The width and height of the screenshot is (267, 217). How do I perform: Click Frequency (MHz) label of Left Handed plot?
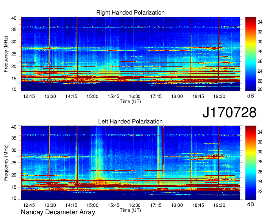tap(6, 163)
